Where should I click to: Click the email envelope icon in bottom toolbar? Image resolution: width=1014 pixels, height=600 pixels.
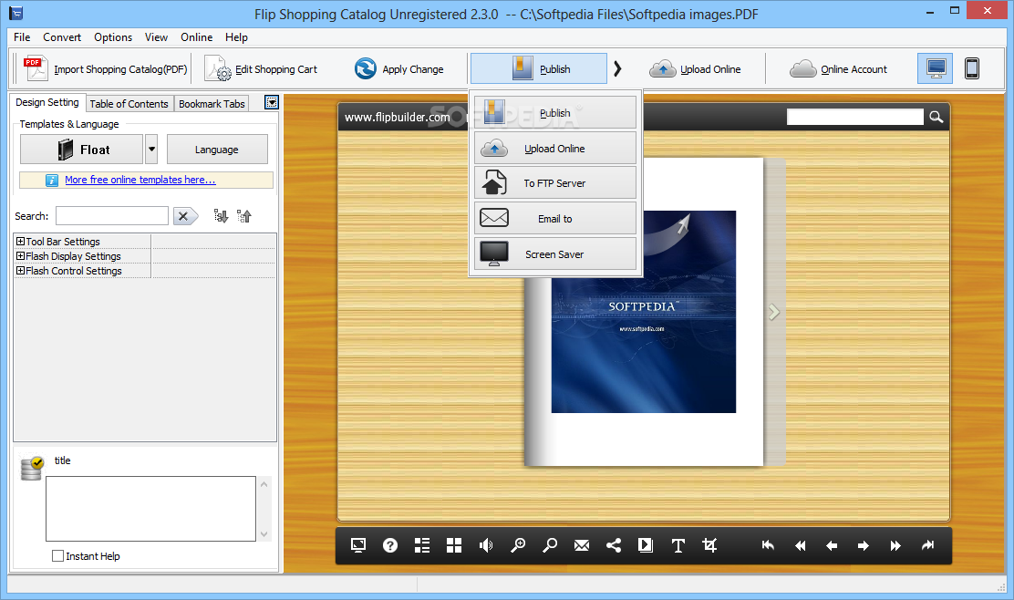coord(582,545)
